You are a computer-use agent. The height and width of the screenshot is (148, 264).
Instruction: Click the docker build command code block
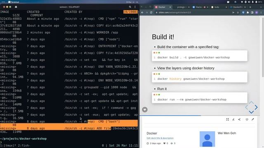pos(200,56)
